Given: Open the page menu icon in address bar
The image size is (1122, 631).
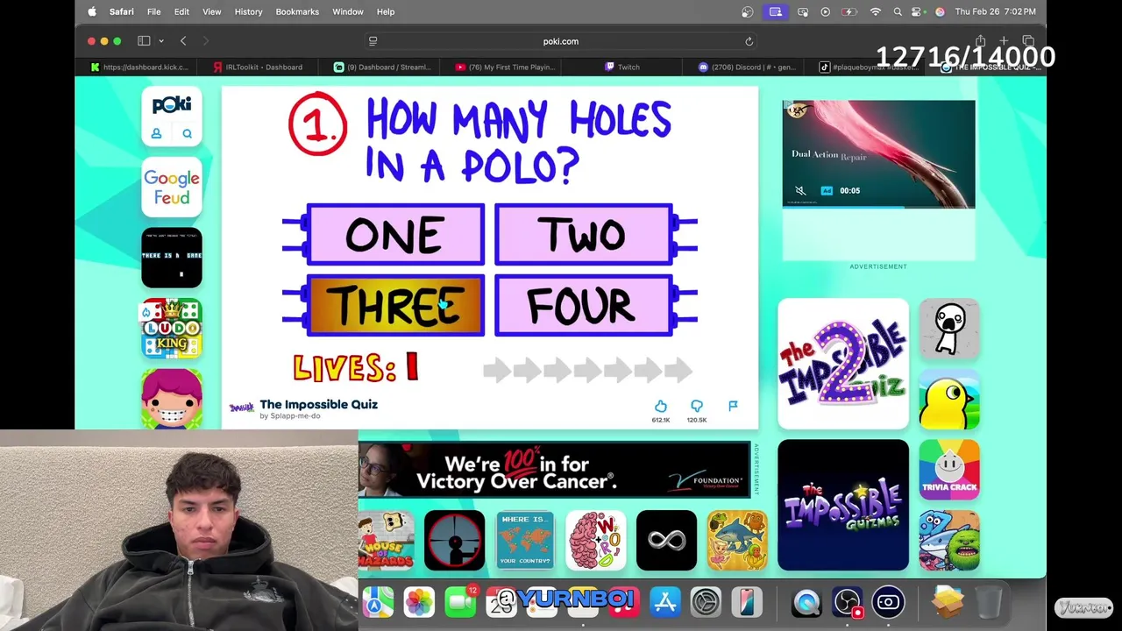Looking at the screenshot, I should pyautogui.click(x=373, y=41).
